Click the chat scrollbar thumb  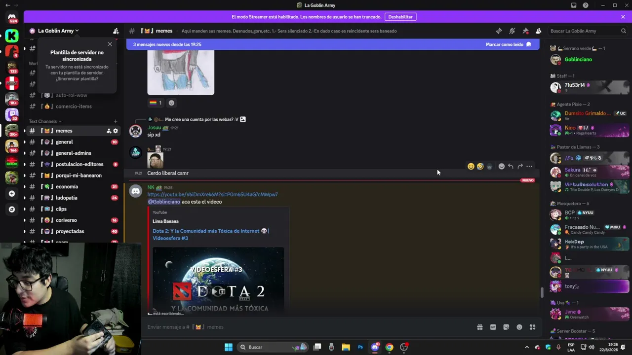point(542,292)
